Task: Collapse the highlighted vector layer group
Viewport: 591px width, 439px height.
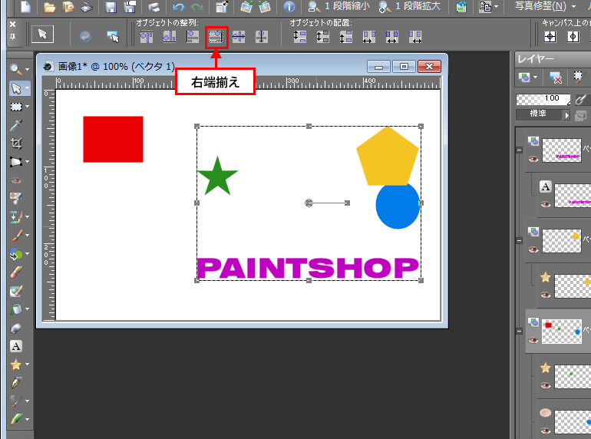Action: click(x=519, y=332)
